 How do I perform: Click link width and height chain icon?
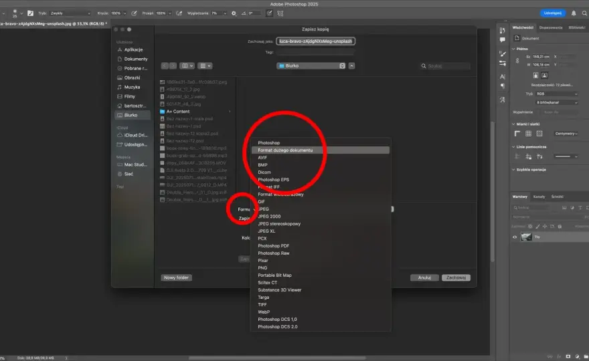[x=517, y=60]
